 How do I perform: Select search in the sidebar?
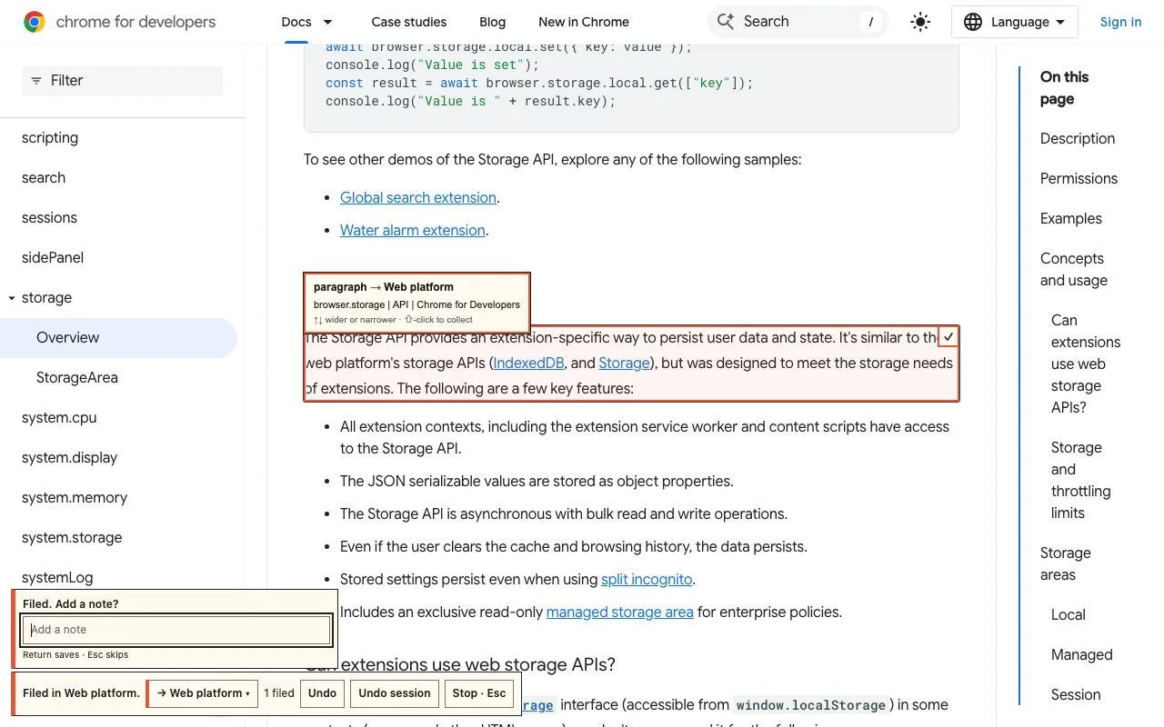point(44,178)
